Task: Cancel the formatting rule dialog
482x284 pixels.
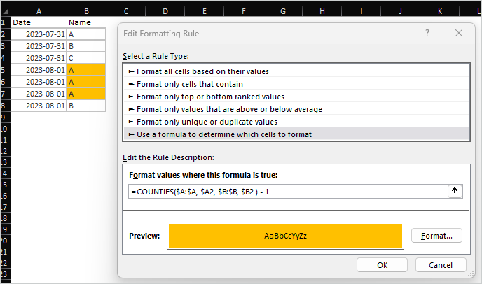Action: click(x=441, y=265)
